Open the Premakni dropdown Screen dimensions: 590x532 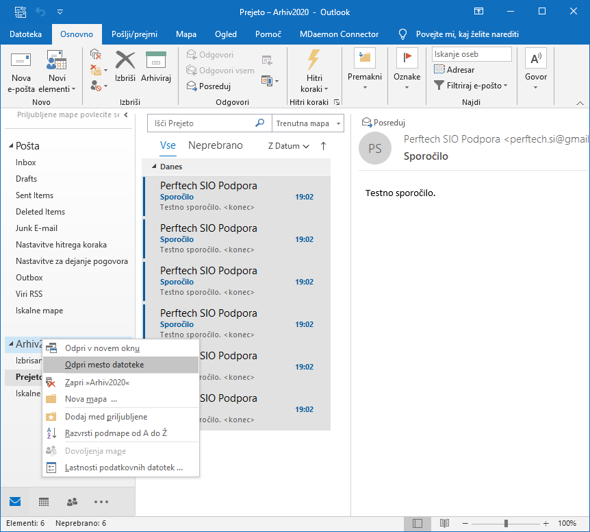365,70
